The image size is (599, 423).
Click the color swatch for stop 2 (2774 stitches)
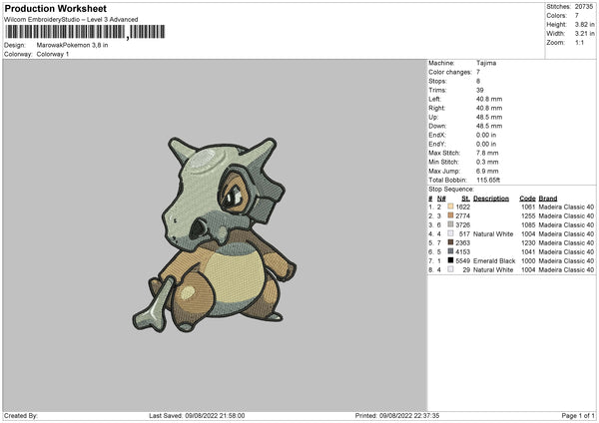[450, 215]
